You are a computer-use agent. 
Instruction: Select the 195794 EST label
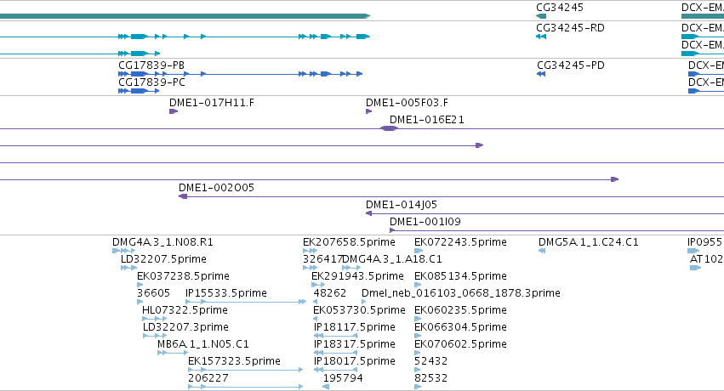[x=343, y=378]
